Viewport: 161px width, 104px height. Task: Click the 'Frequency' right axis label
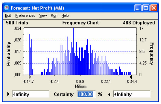(x=152, y=54)
